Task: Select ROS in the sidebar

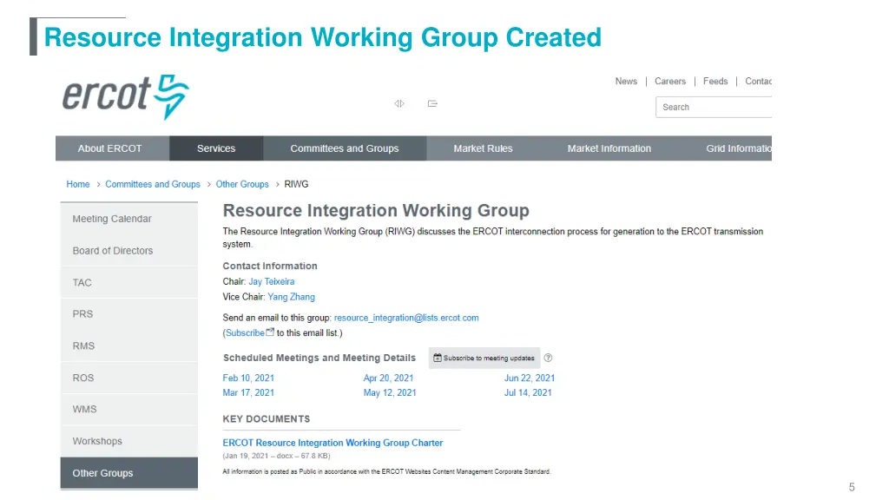Action: tap(129, 378)
